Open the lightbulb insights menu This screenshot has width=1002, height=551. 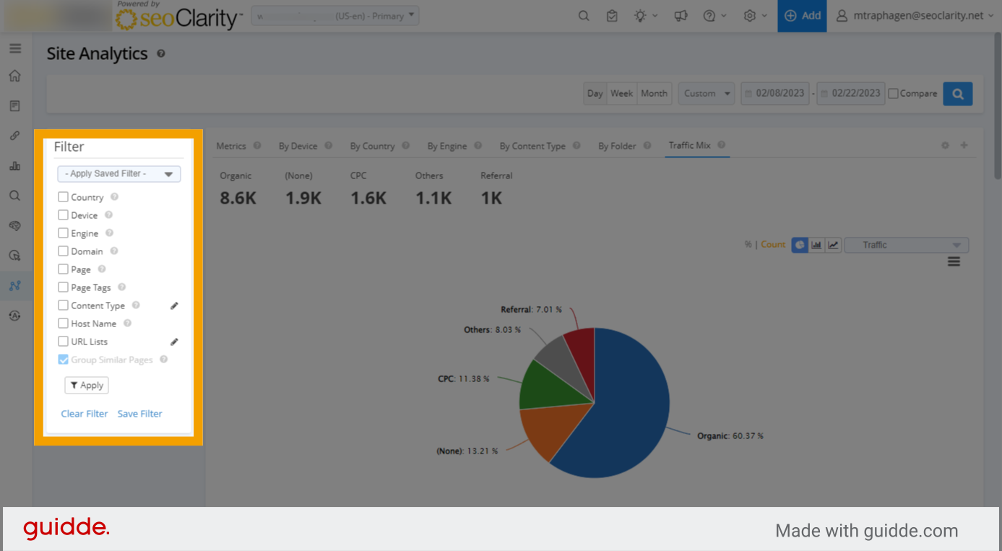tap(645, 16)
